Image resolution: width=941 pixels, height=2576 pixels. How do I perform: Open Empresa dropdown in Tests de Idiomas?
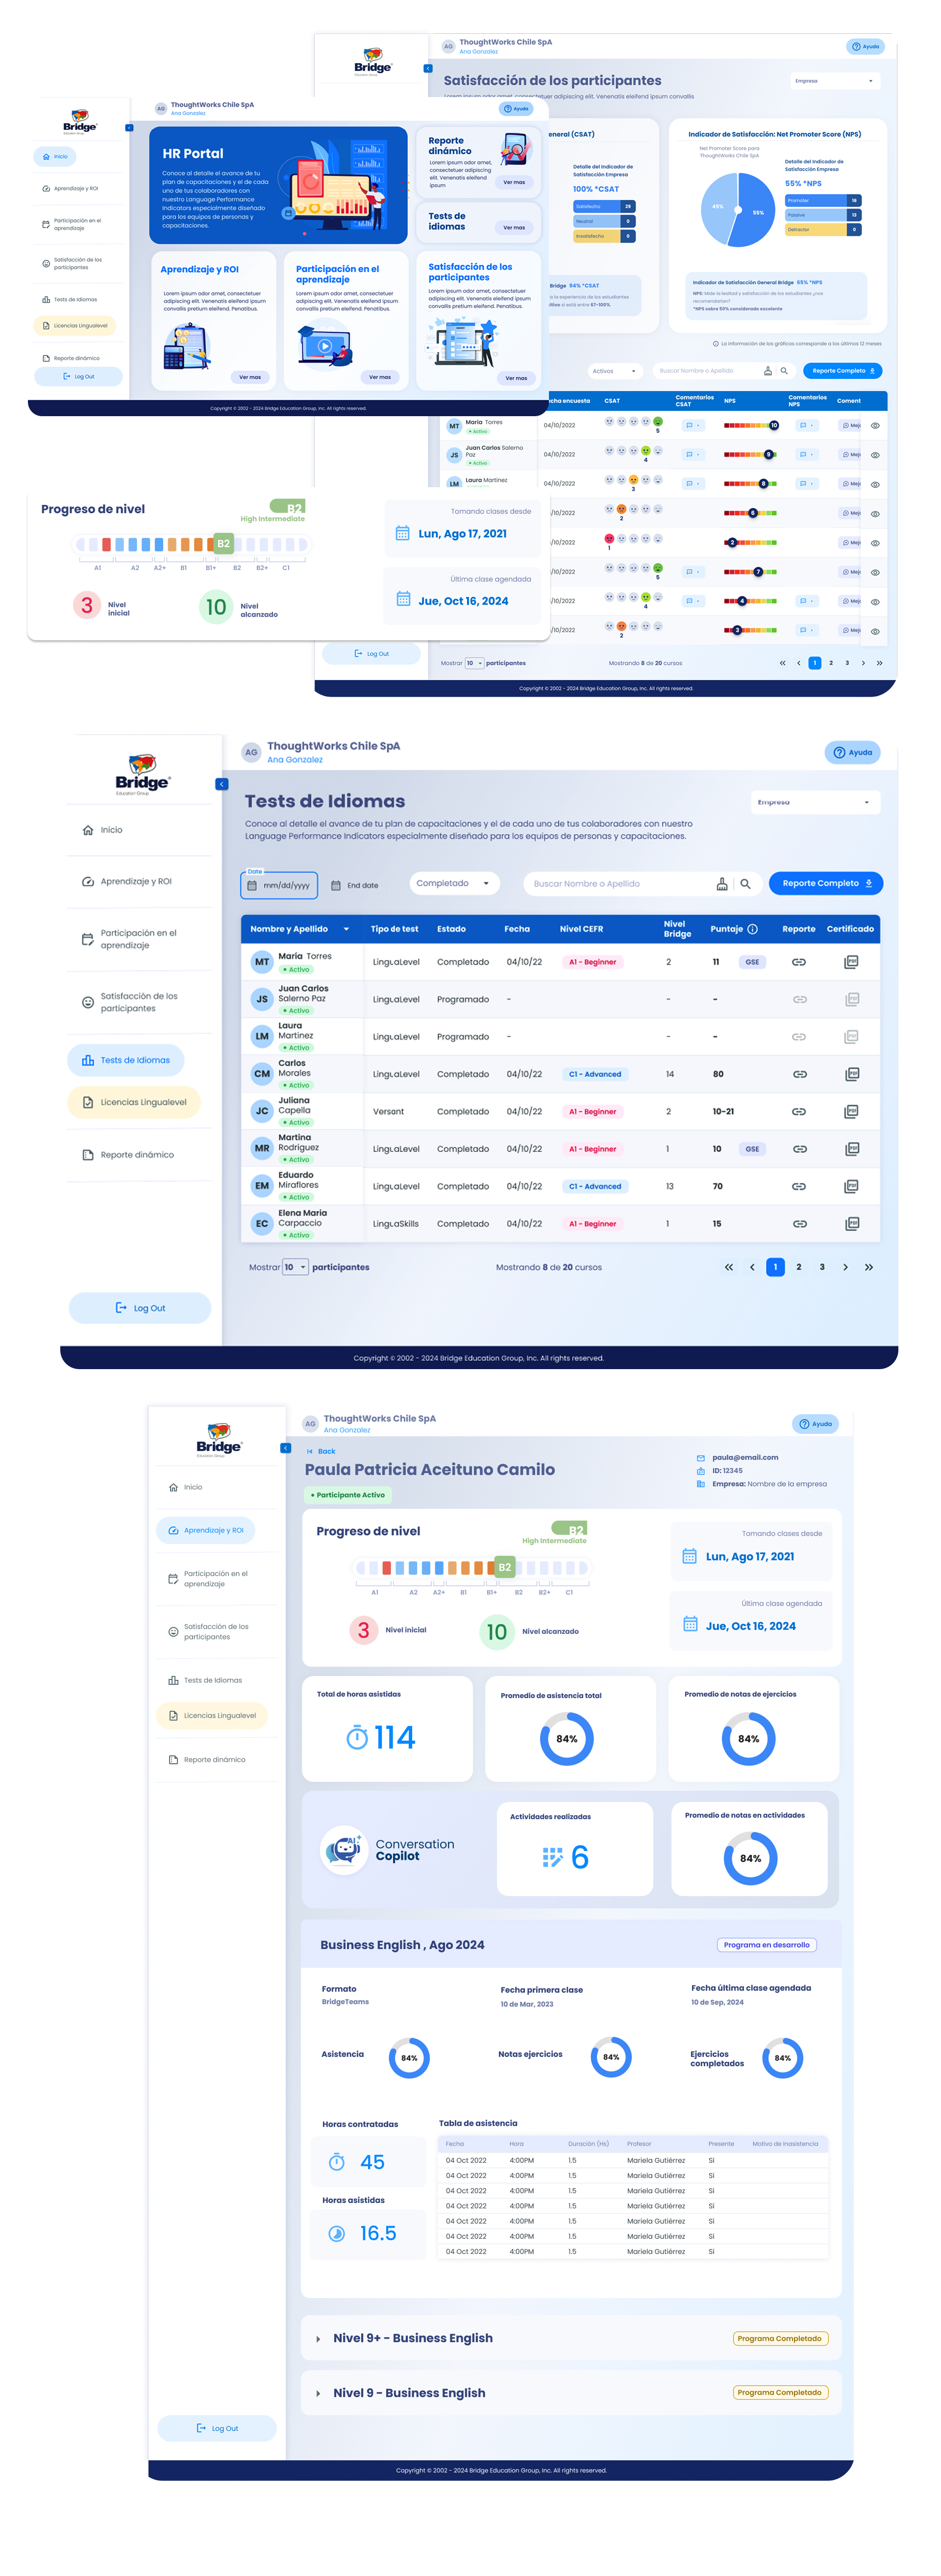815,802
